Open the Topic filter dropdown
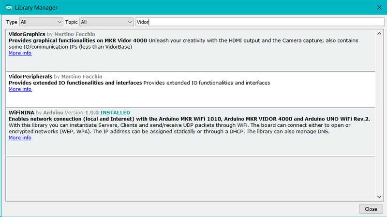The image size is (387, 217). (106, 22)
